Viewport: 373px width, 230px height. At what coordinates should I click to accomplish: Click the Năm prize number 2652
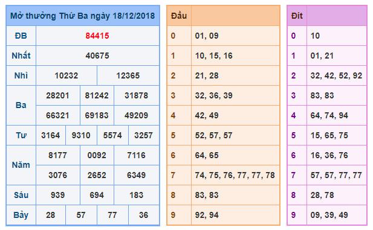97,176
